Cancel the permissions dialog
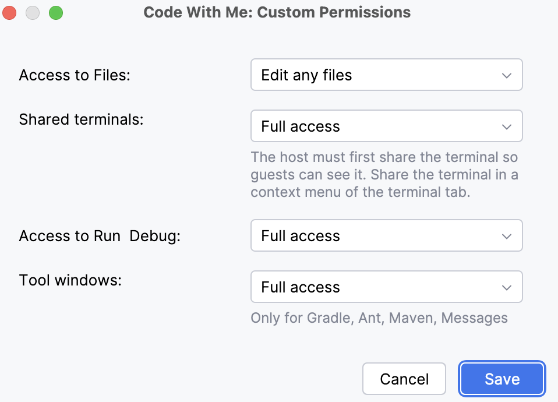The width and height of the screenshot is (558, 402). [x=404, y=379]
